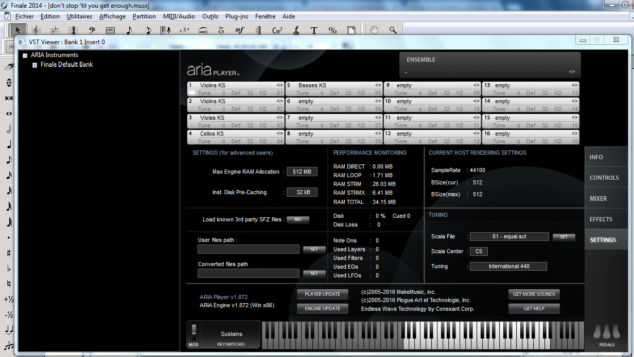
Task: Click the User files path field
Action: [248, 249]
